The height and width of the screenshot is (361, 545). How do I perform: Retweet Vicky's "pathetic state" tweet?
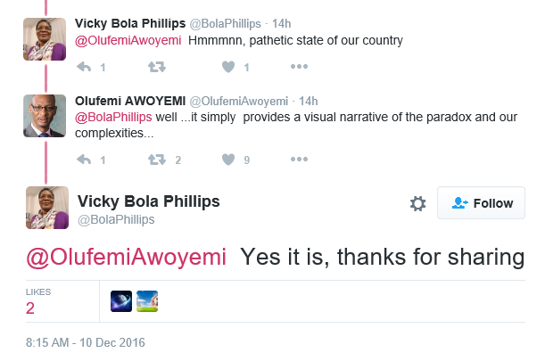pyautogui.click(x=156, y=67)
